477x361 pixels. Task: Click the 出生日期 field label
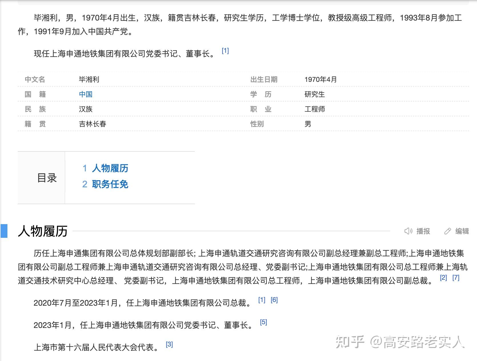(x=264, y=80)
